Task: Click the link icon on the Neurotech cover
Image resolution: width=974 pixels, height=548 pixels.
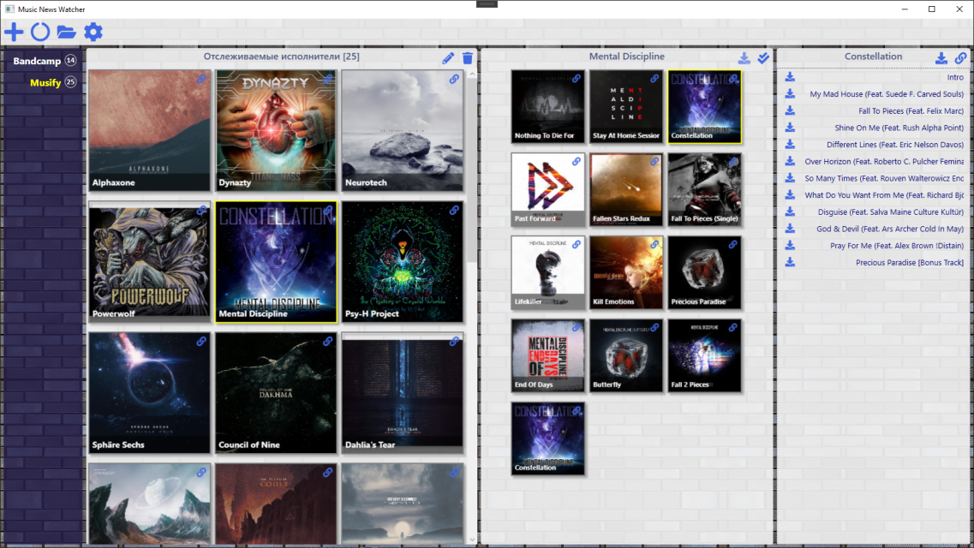Action: pos(455,78)
